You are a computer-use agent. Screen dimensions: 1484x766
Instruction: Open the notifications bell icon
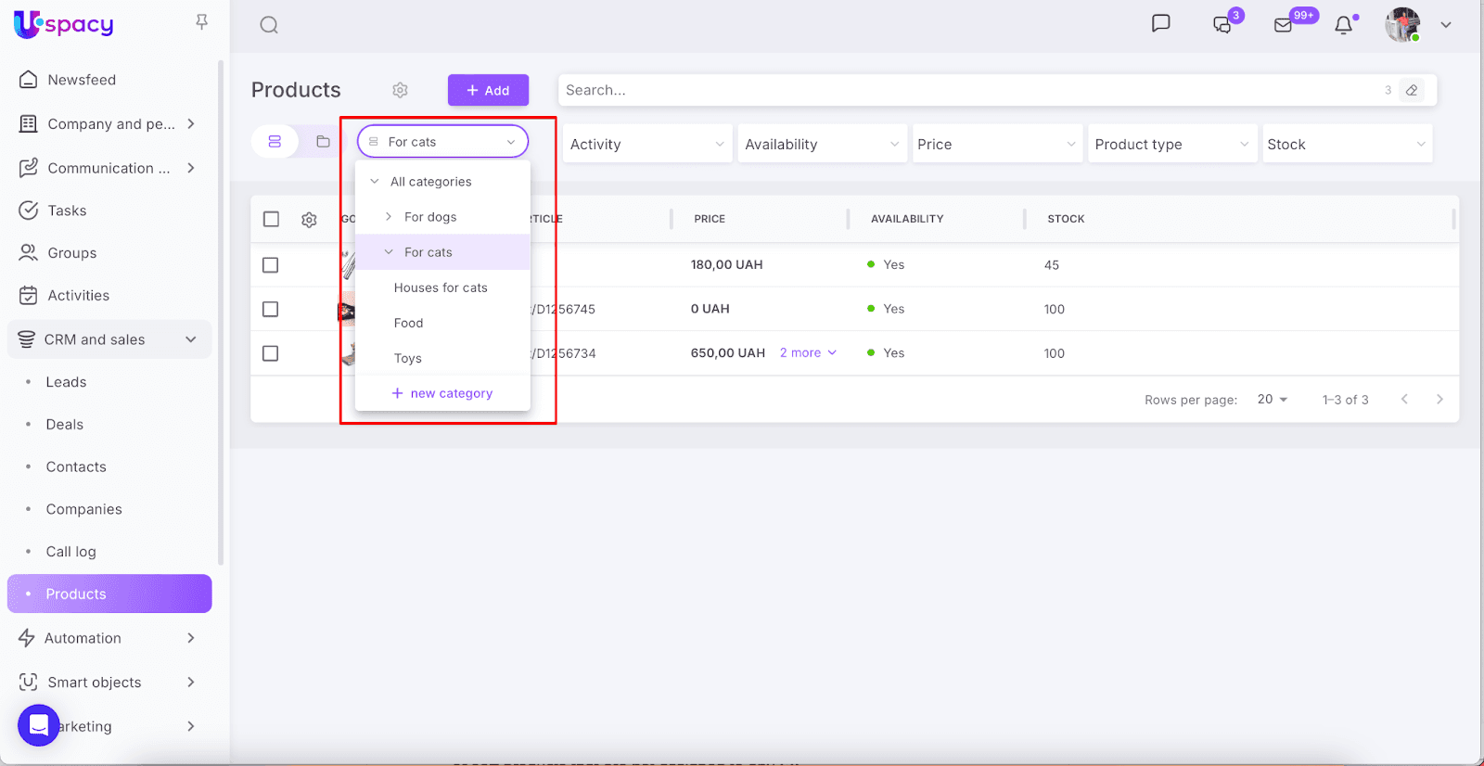pyautogui.click(x=1343, y=25)
